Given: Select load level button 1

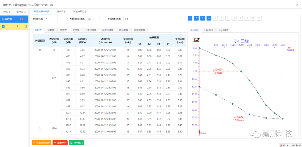Looking at the screenshot, I should 190,18.
